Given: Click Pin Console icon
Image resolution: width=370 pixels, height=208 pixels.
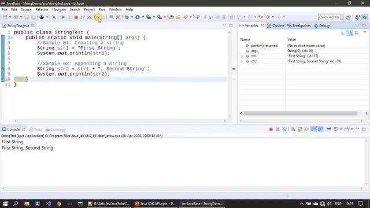Looking at the screenshot, I should point(329,129).
